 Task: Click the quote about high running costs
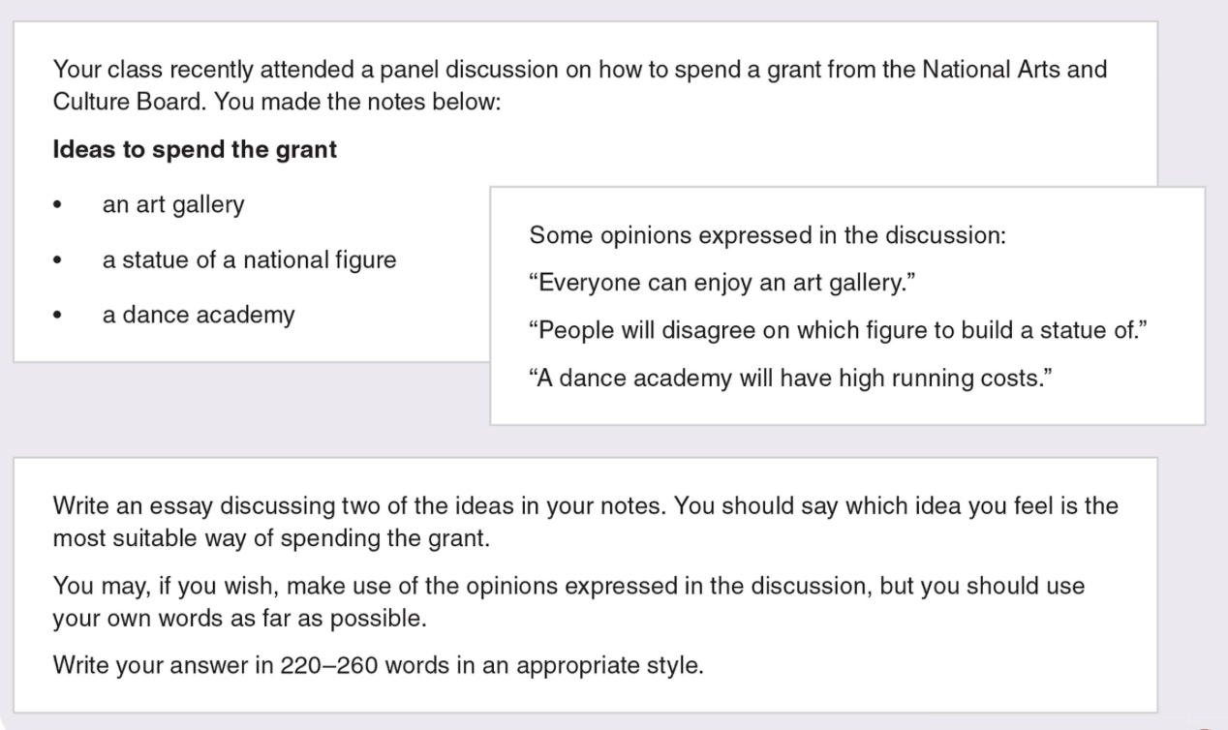click(789, 376)
